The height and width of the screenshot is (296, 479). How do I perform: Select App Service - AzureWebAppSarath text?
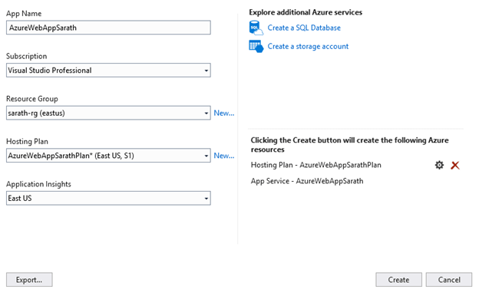(307, 181)
